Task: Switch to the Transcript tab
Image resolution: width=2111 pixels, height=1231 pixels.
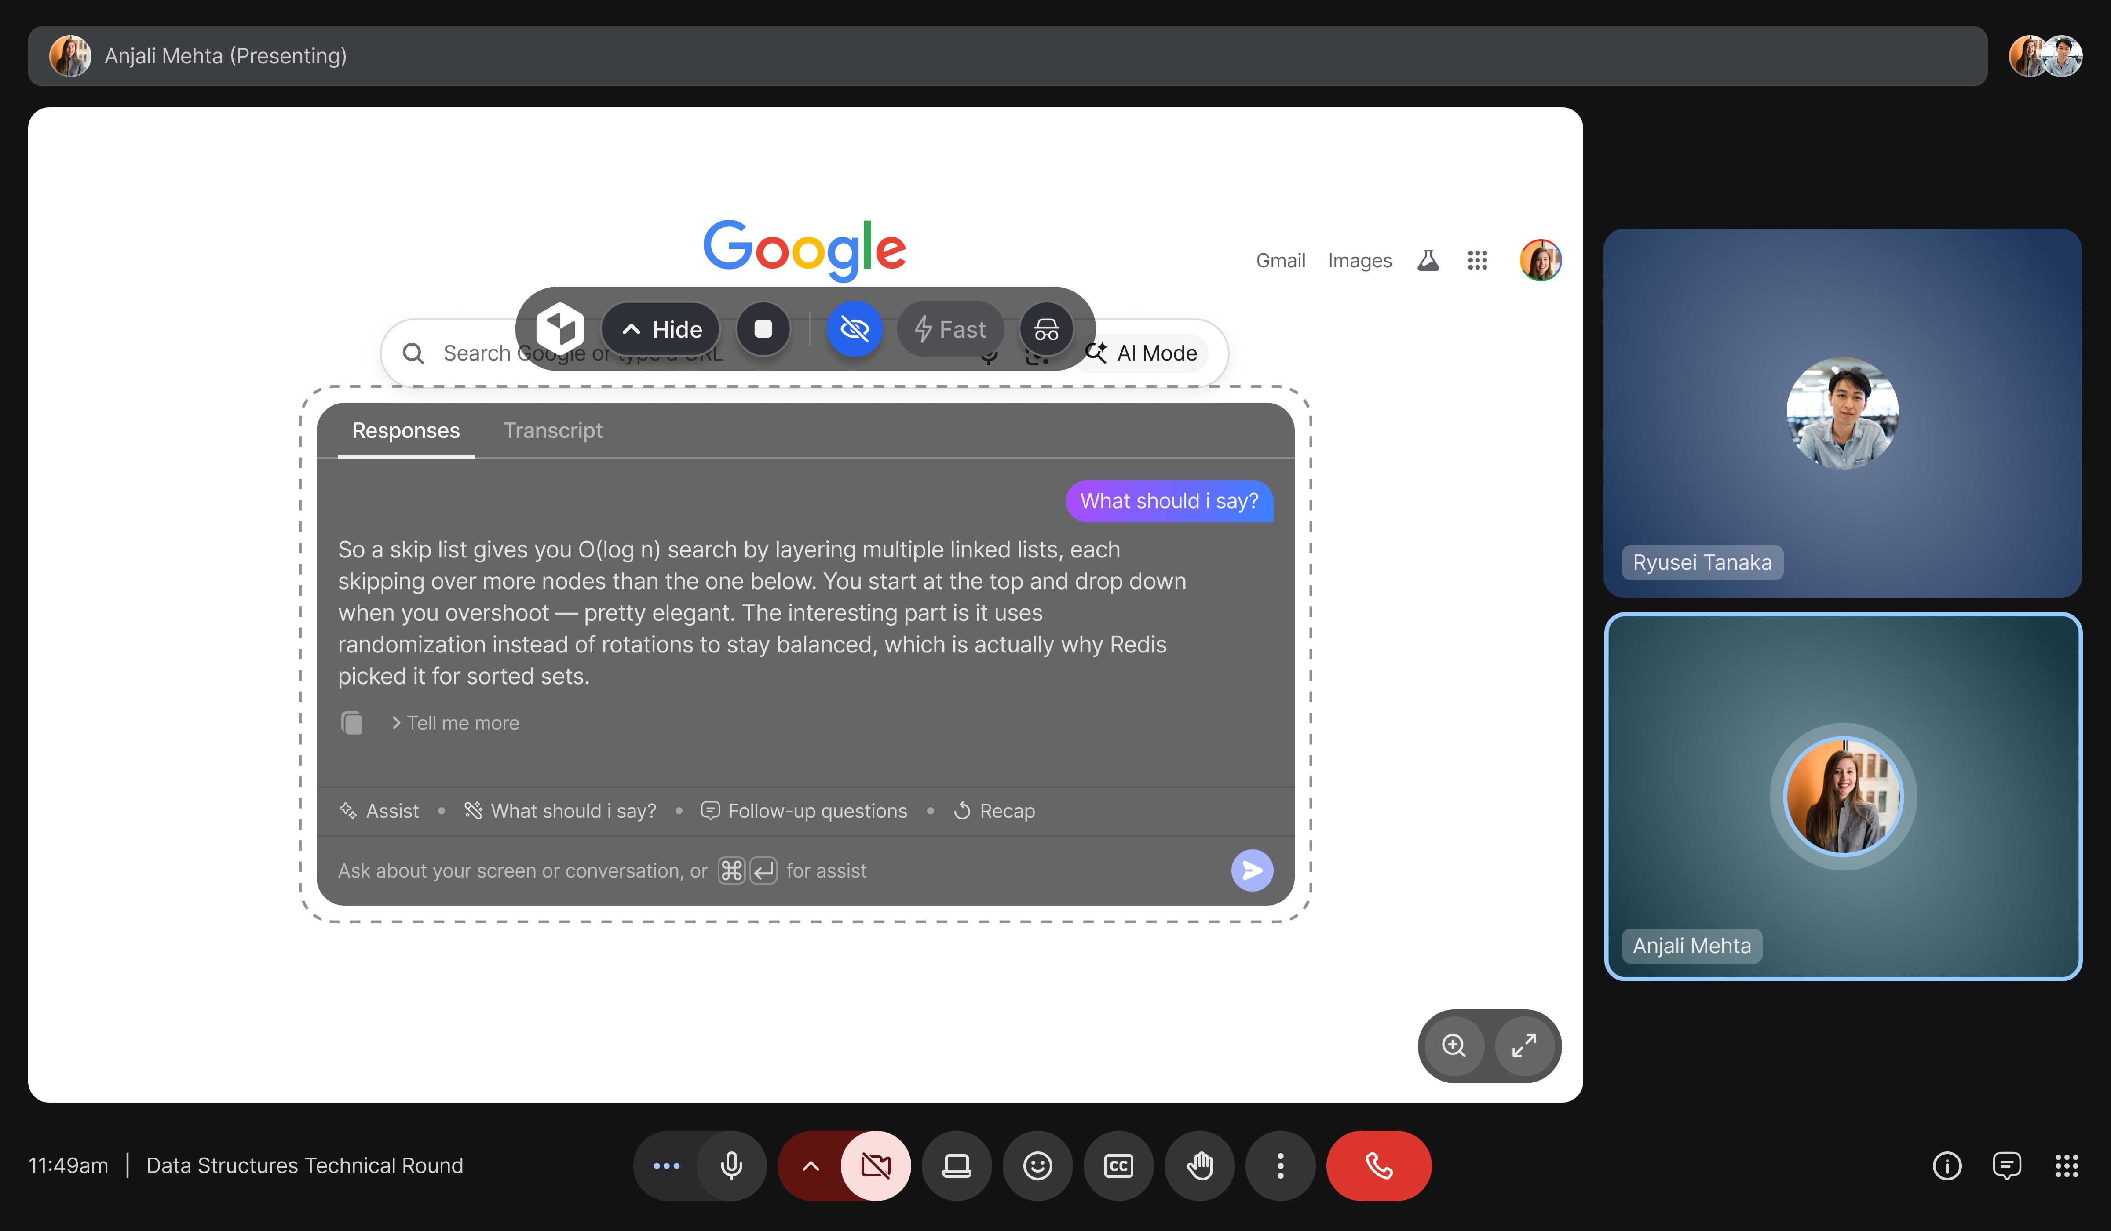Action: [552, 430]
